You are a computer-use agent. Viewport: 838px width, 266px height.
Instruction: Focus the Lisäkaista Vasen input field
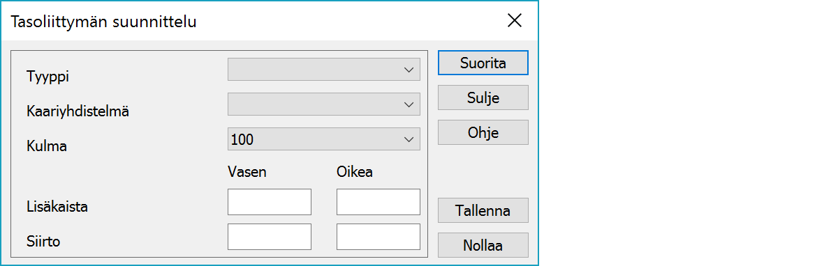pyautogui.click(x=270, y=202)
